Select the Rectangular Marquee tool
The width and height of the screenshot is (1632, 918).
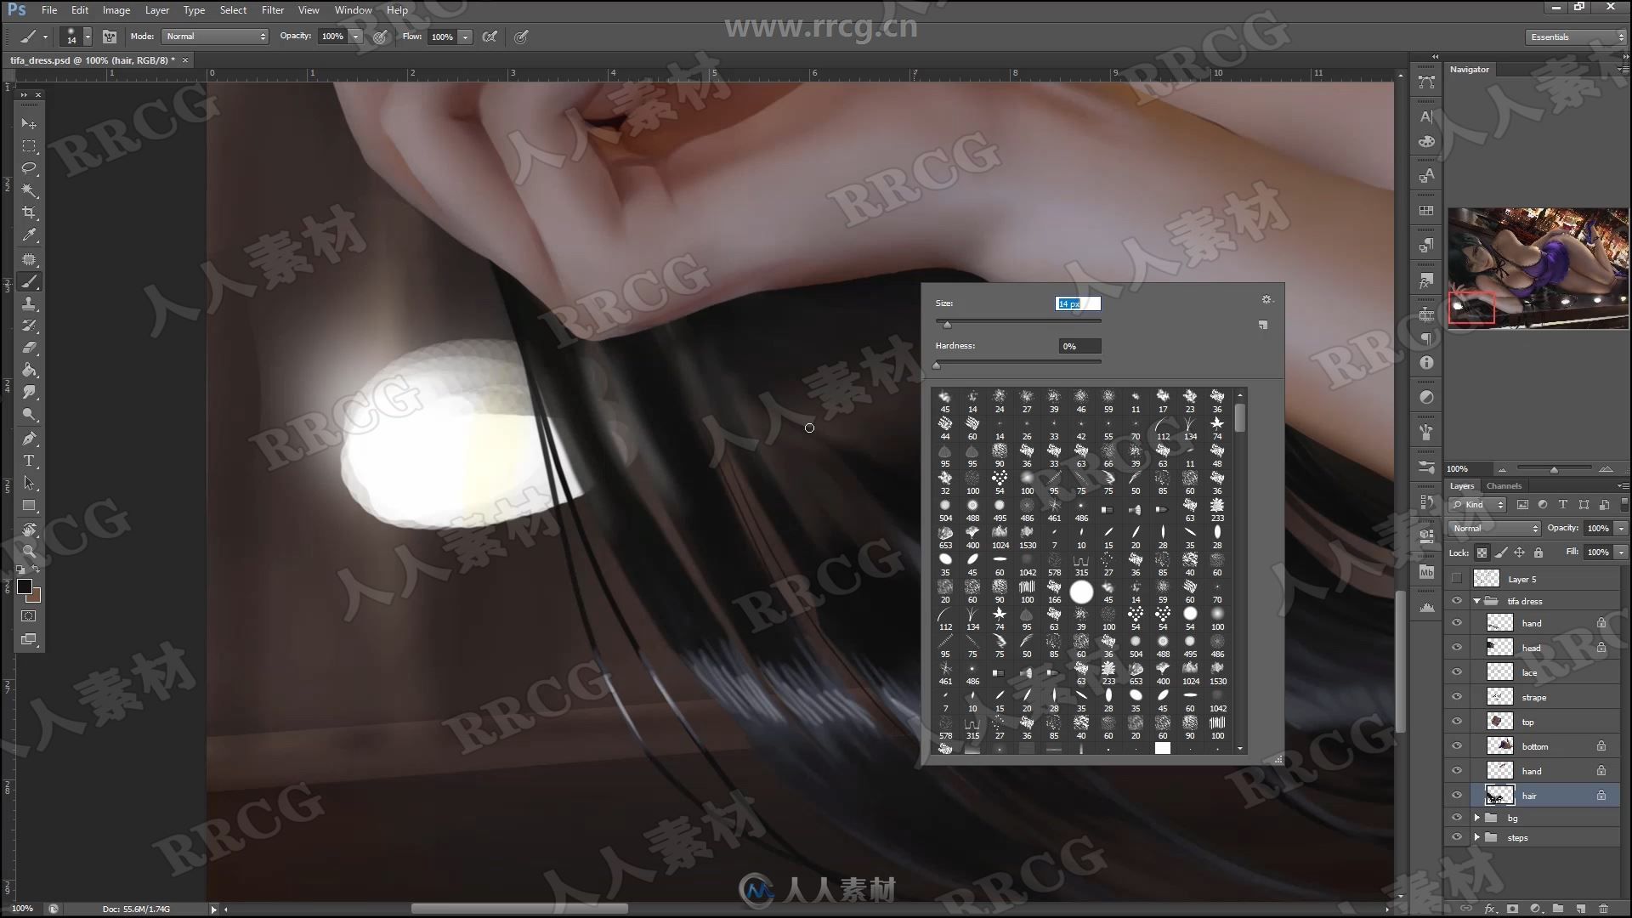(x=29, y=146)
